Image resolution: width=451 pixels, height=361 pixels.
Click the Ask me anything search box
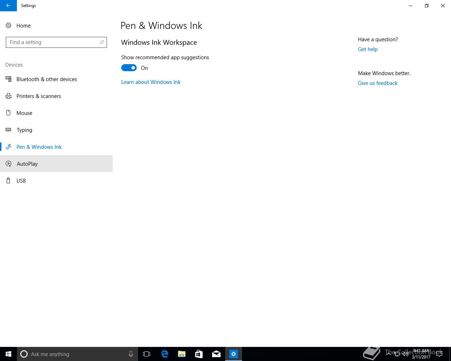78,354
